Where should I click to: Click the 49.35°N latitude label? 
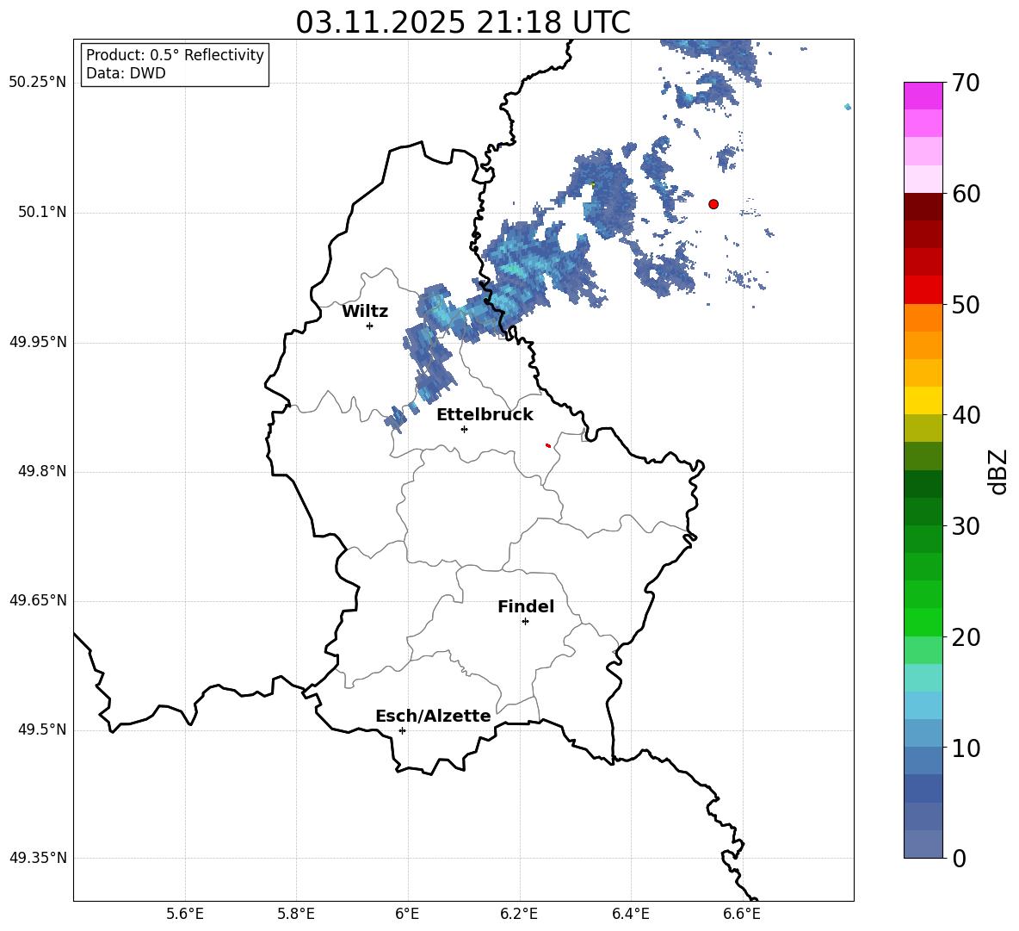38,858
